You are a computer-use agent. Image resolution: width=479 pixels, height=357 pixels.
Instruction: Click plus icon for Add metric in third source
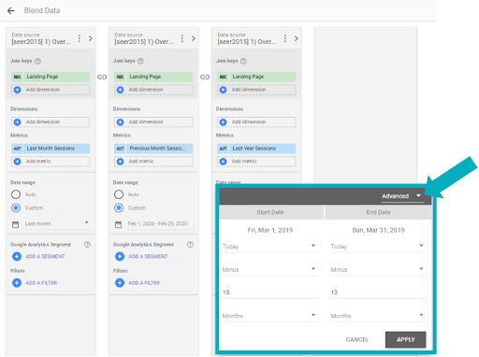[223, 162]
